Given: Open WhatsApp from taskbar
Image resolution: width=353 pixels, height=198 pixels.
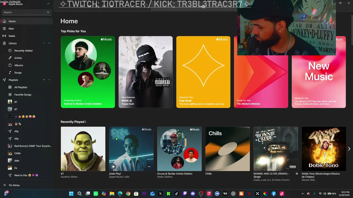Looking at the screenshot, I should [96, 194].
